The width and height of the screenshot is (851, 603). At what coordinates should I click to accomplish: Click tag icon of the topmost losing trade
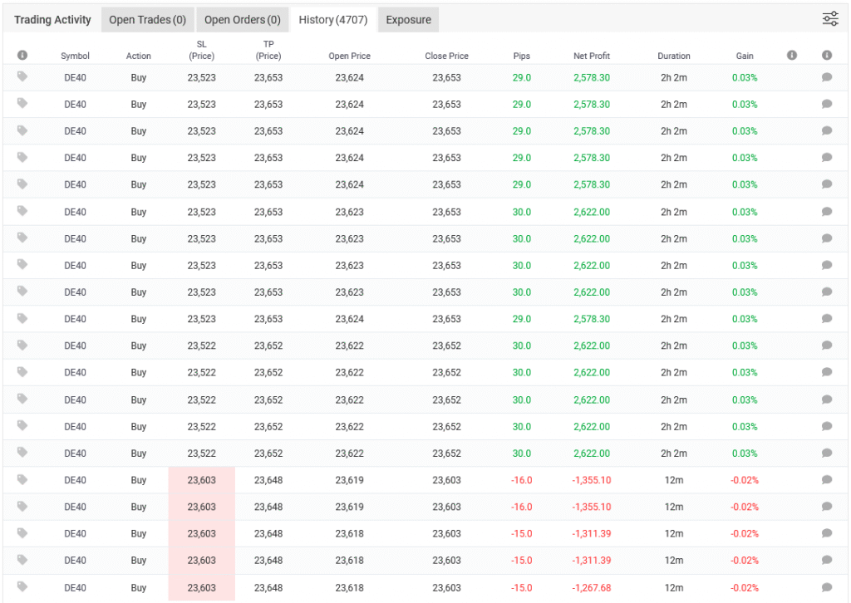pyautogui.click(x=22, y=479)
